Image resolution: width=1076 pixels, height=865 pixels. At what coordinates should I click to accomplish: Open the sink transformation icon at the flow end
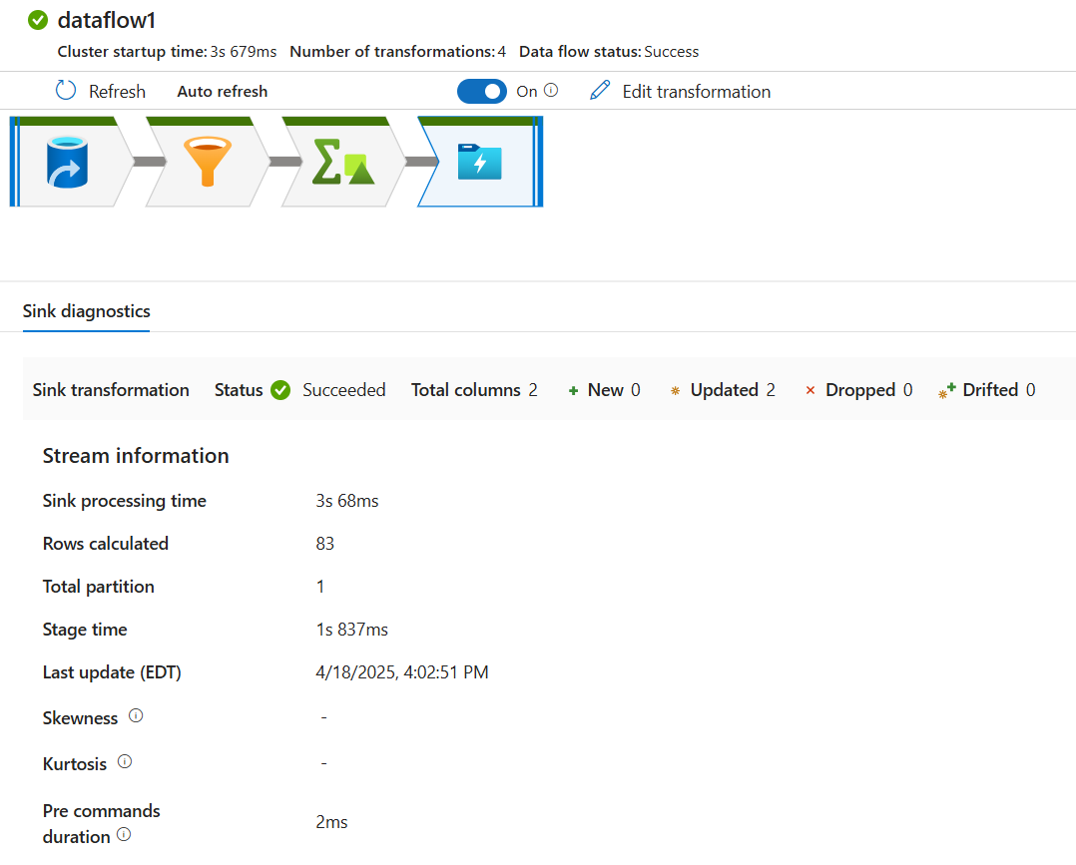coord(479,162)
